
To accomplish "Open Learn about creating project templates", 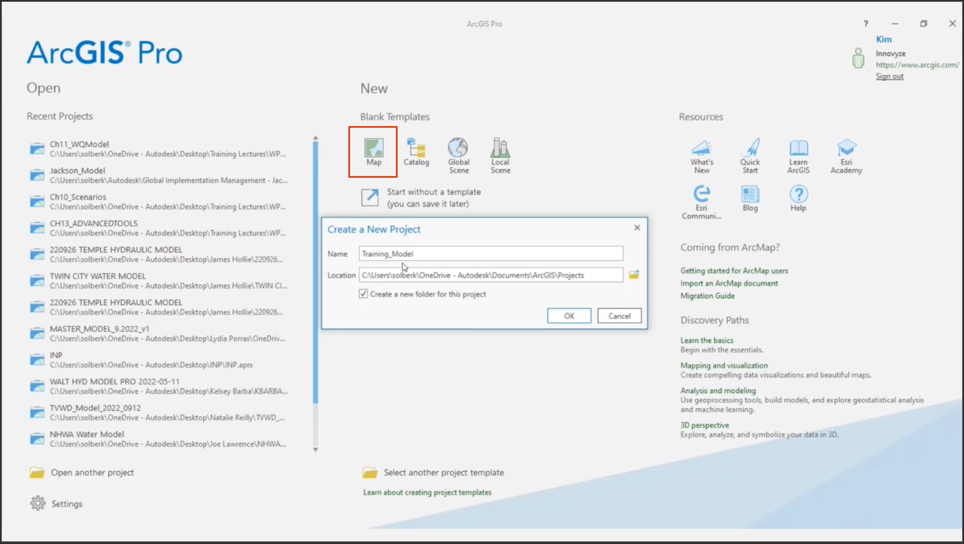I will pos(427,493).
